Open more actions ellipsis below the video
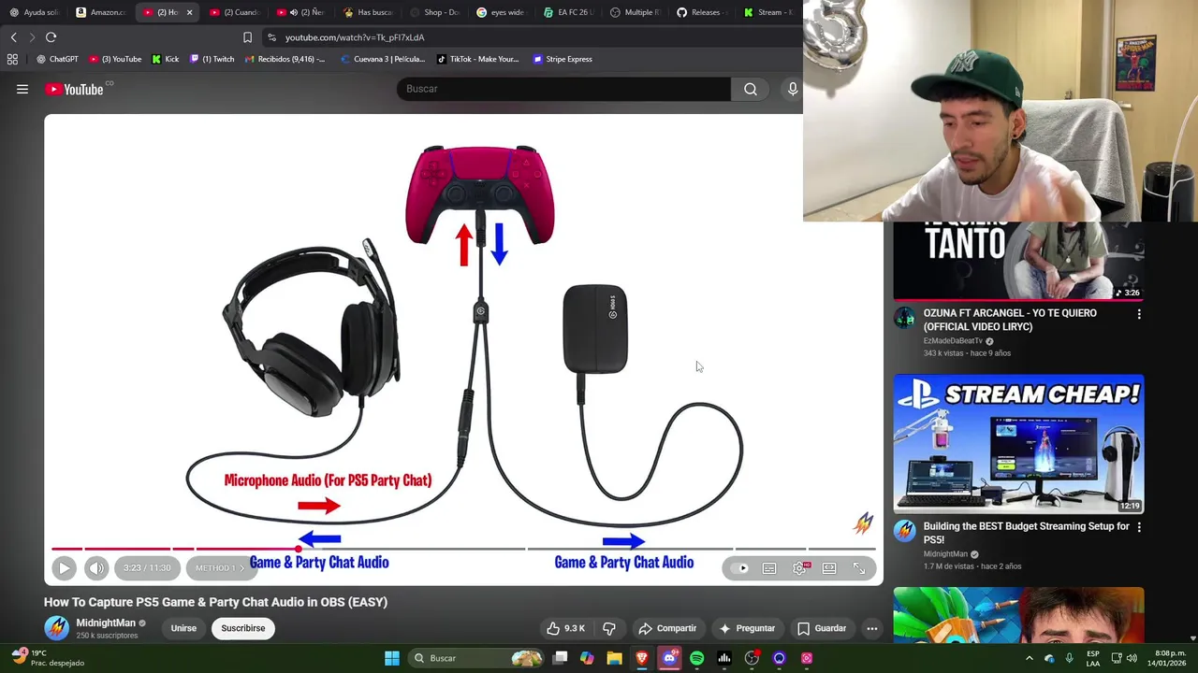 tap(872, 628)
